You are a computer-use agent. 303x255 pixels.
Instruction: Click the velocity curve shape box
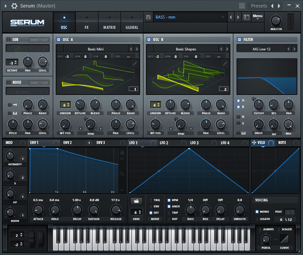coord(284,239)
